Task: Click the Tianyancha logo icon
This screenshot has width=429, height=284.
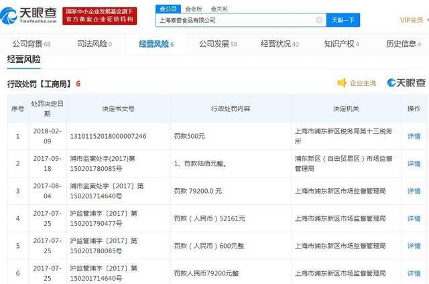Action: pyautogui.click(x=9, y=15)
